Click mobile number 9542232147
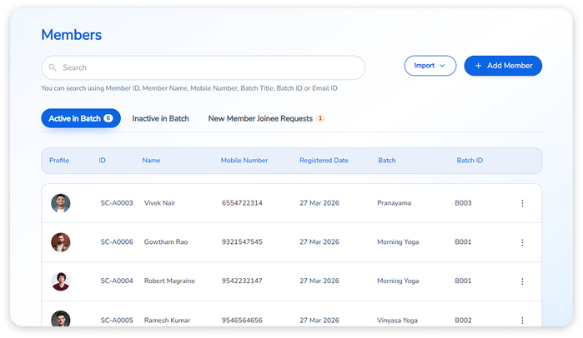Viewport: 583px width, 338px height. tap(242, 281)
